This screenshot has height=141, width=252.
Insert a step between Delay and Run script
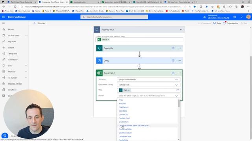[139, 66]
